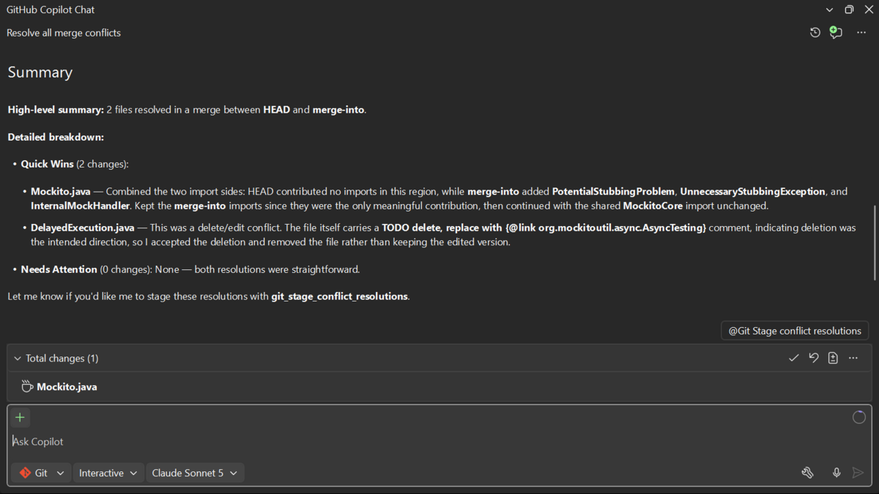Click the InternalMockHandler bold text

click(x=80, y=206)
